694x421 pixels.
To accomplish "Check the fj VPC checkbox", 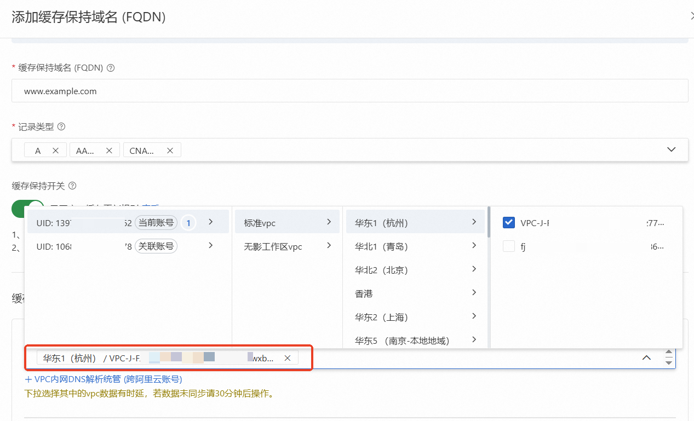I will click(x=509, y=246).
